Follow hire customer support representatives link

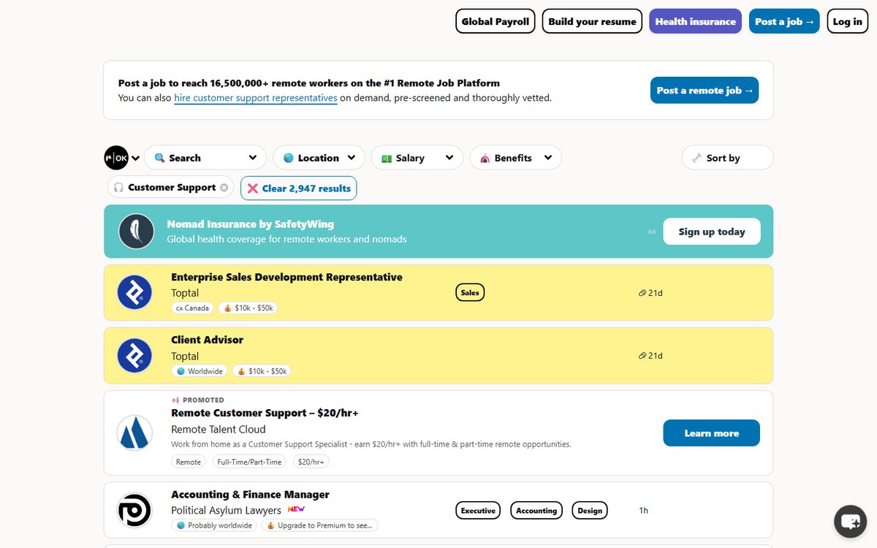click(256, 98)
